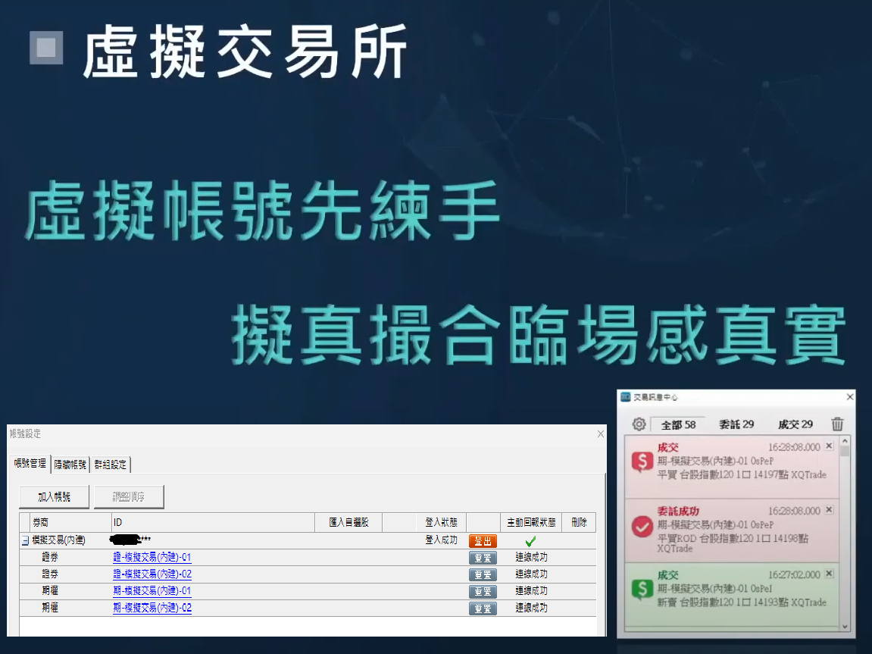
Task: Click the red checkmark 委託成功 icon
Action: point(642,527)
